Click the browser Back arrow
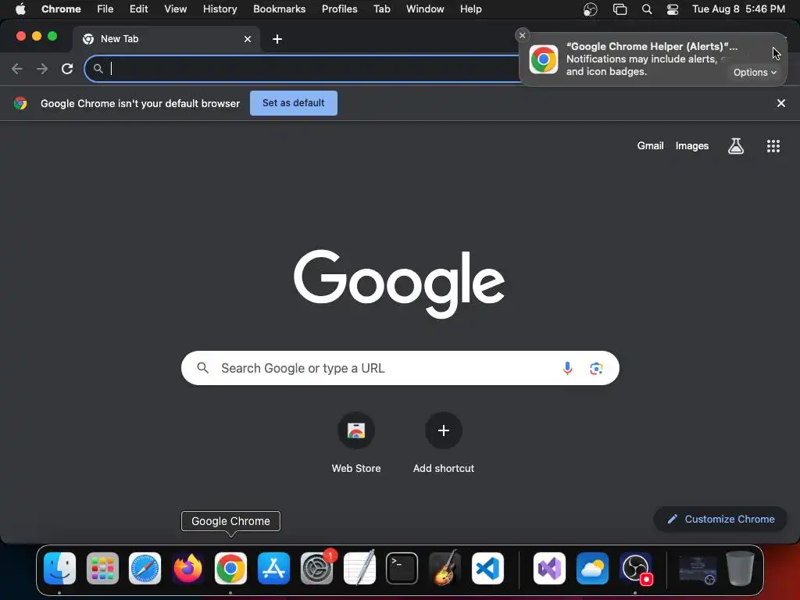The width and height of the screenshot is (800, 600). coord(17,69)
